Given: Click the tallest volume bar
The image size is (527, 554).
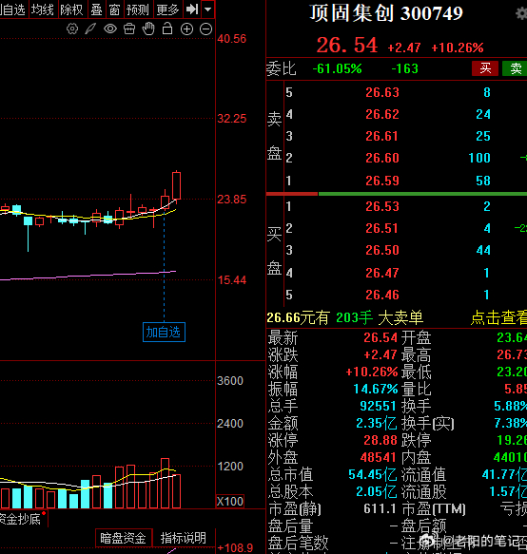Looking at the screenshot, I should (165, 483).
